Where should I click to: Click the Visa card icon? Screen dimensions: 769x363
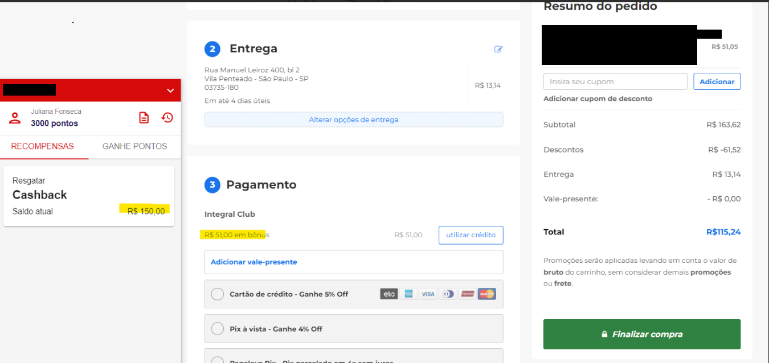click(428, 294)
